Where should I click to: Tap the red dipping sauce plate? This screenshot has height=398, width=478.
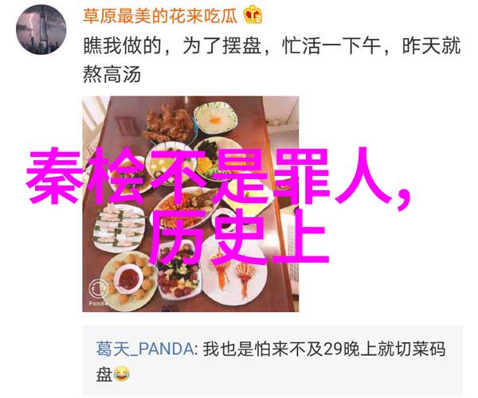[128, 279]
